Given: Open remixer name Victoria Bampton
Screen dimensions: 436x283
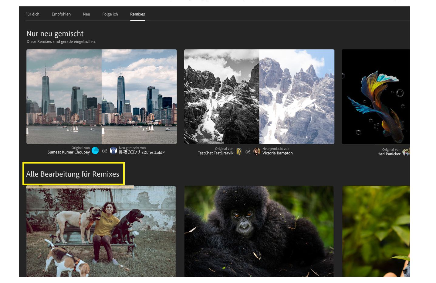Looking at the screenshot, I should pos(278,153).
